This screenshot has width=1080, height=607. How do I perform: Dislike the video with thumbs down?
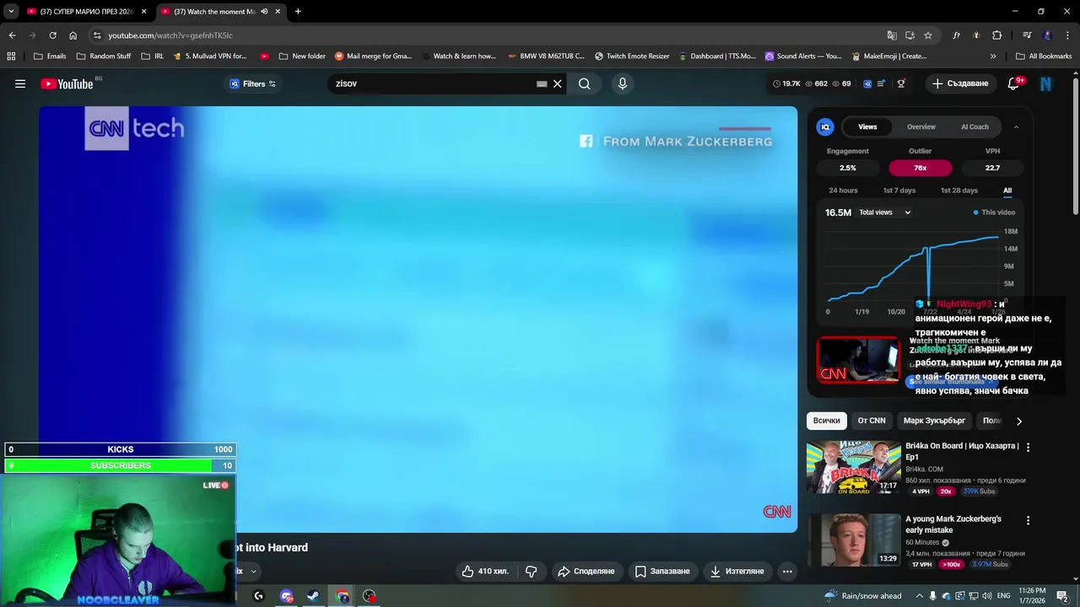tap(531, 571)
